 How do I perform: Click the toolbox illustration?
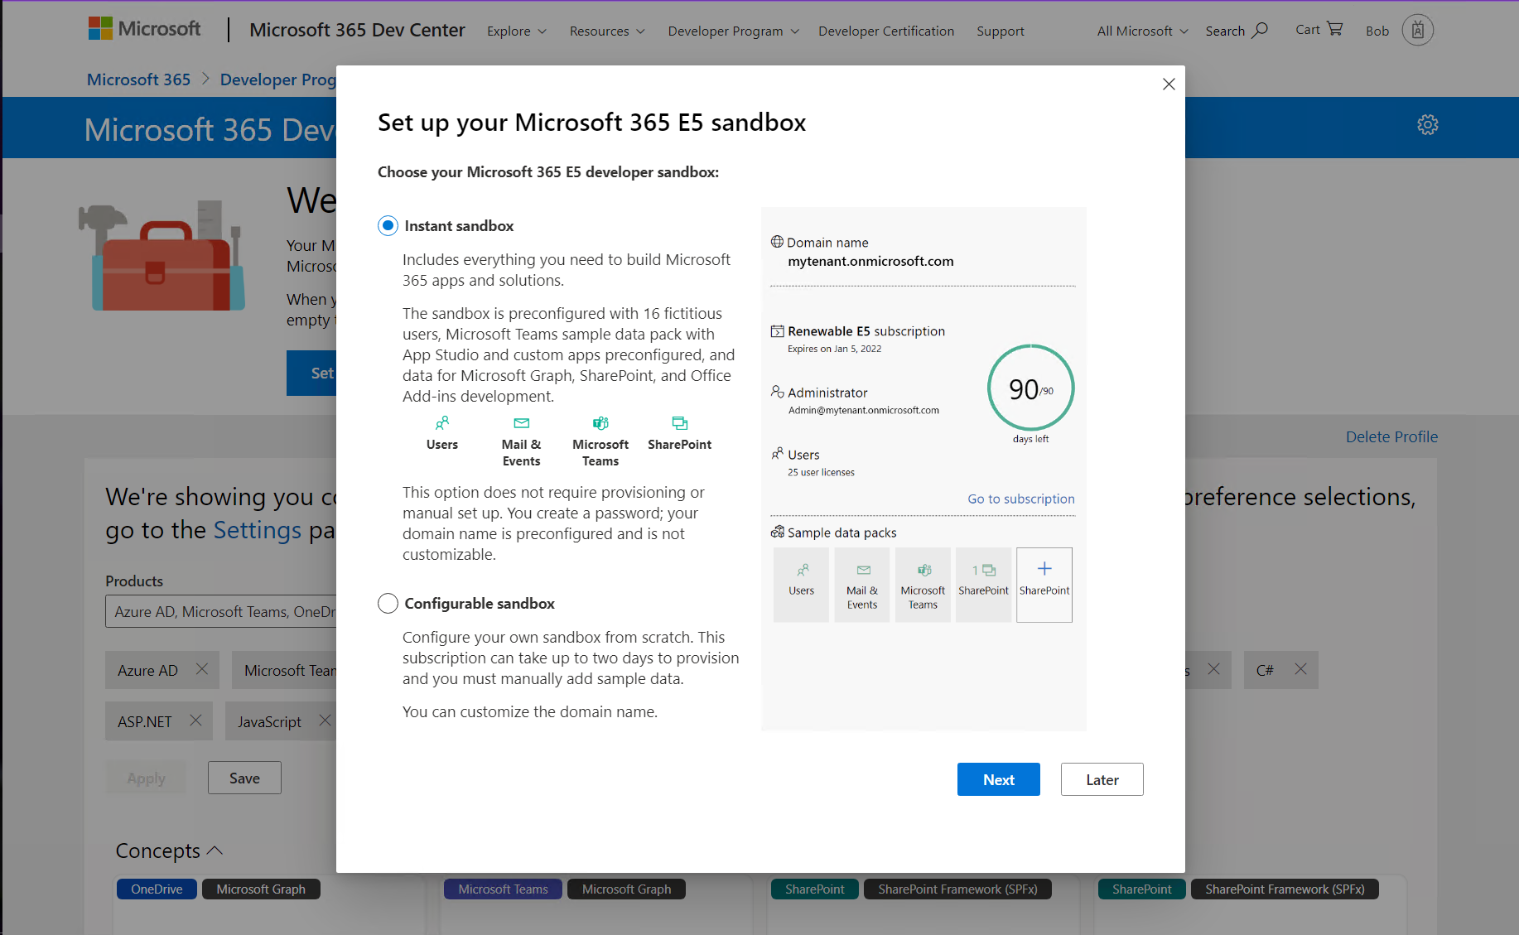click(162, 256)
